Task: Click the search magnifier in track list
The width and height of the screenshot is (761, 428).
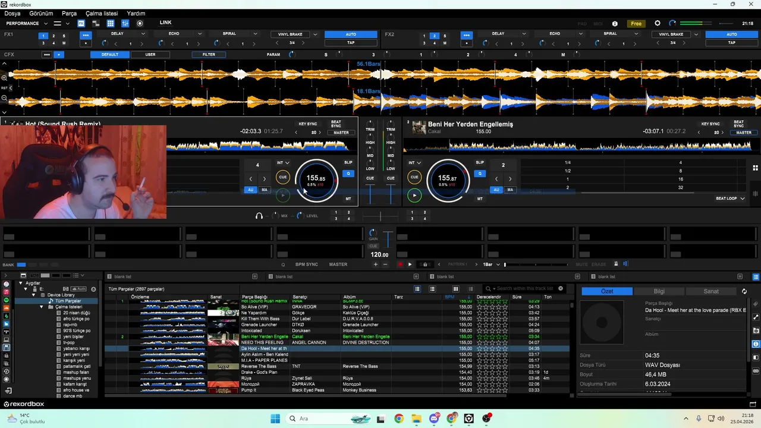Action: coord(488,289)
